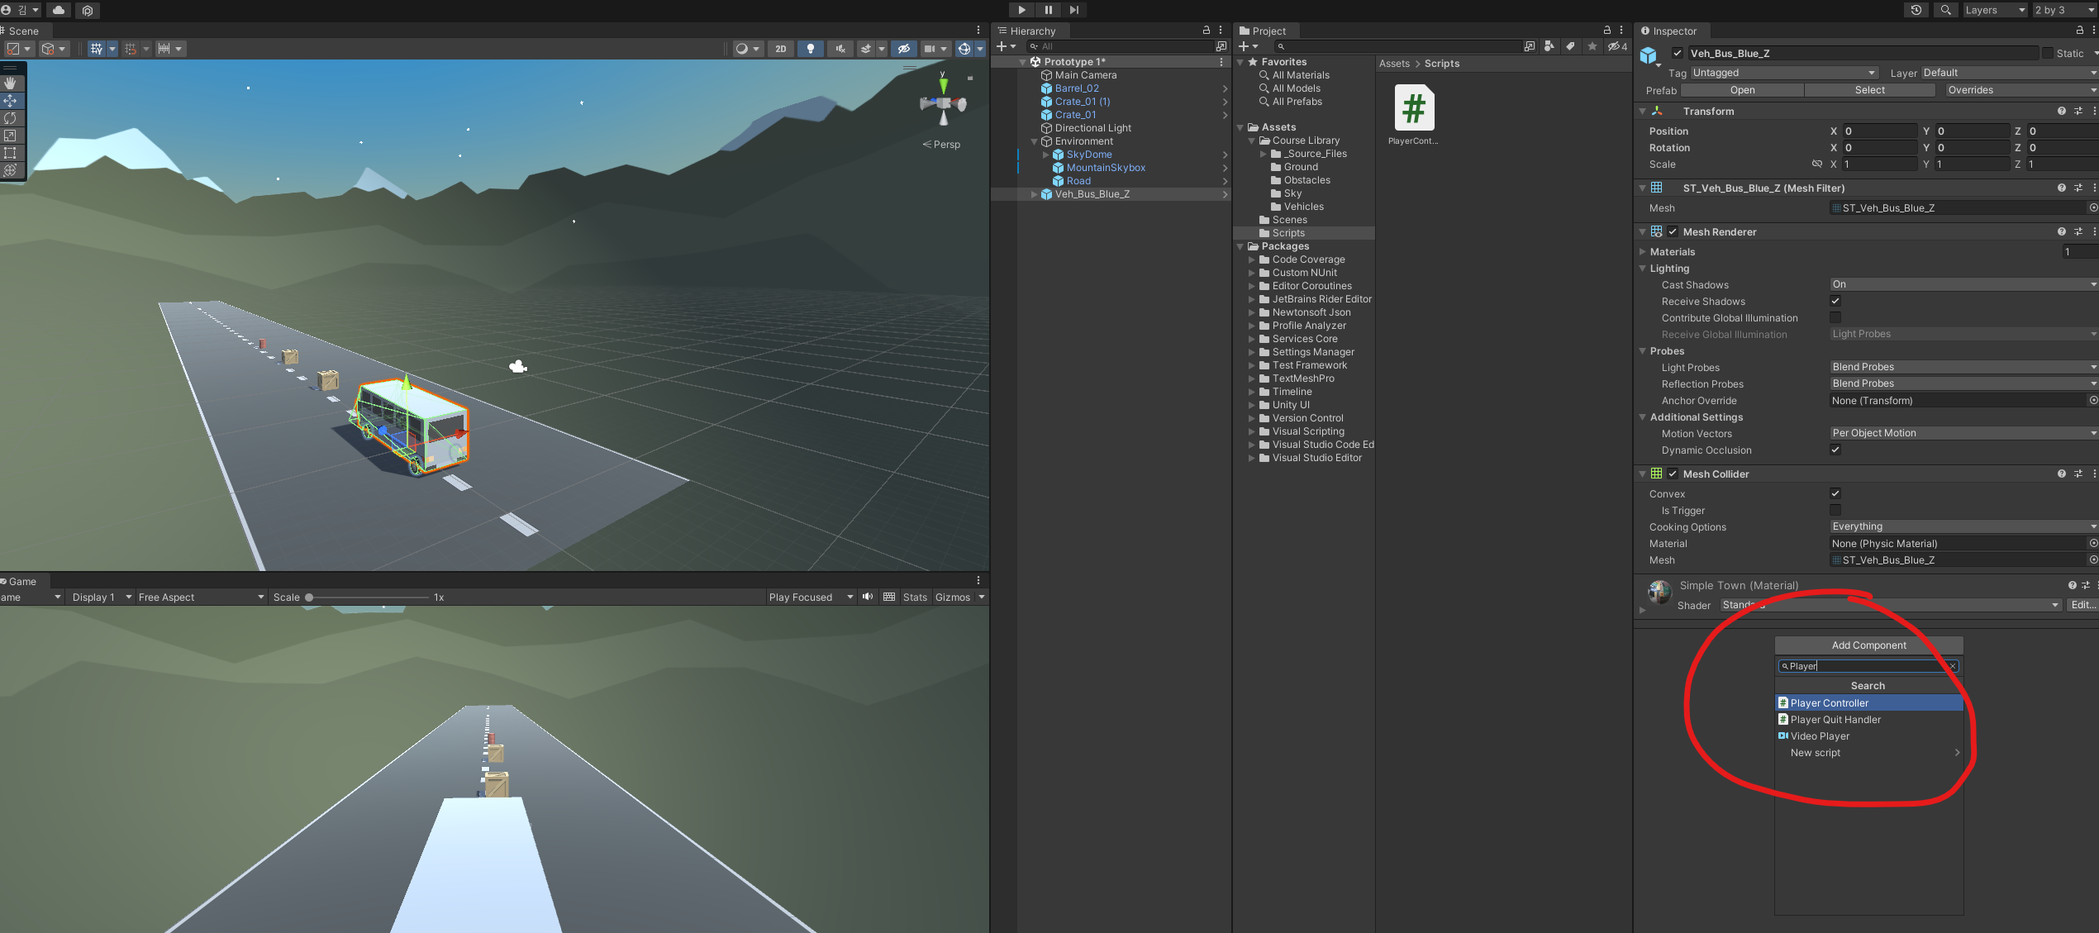Image resolution: width=2099 pixels, height=933 pixels.
Task: Select the Hand tool in Scene view
Action: (x=10, y=83)
